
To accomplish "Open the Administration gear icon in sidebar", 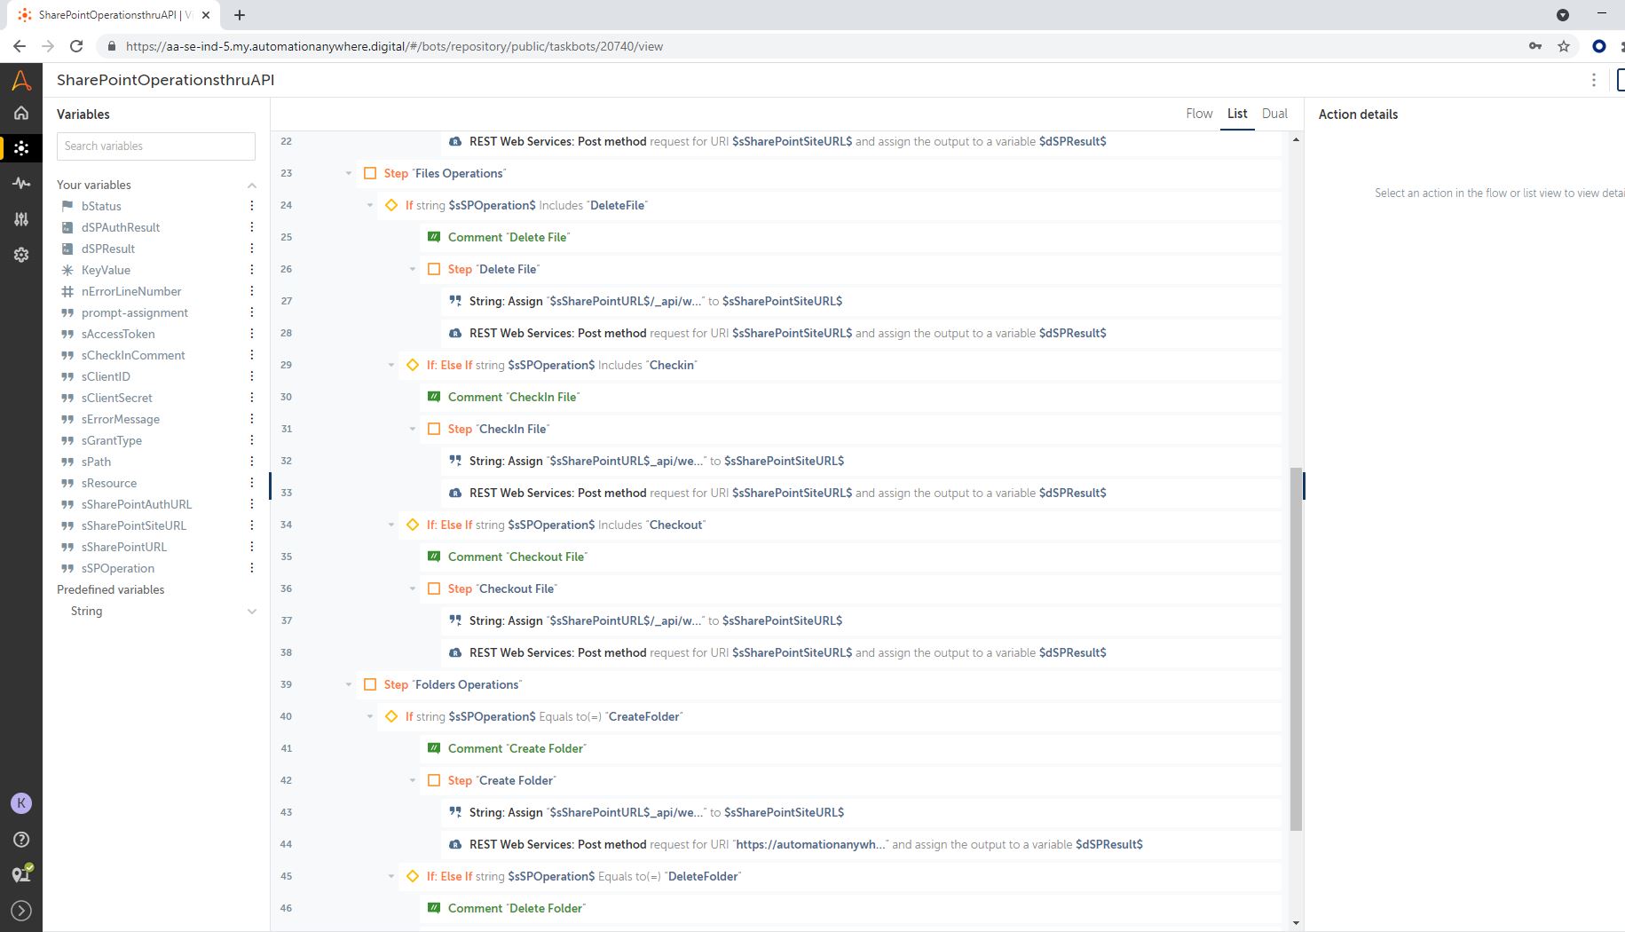I will [21, 255].
